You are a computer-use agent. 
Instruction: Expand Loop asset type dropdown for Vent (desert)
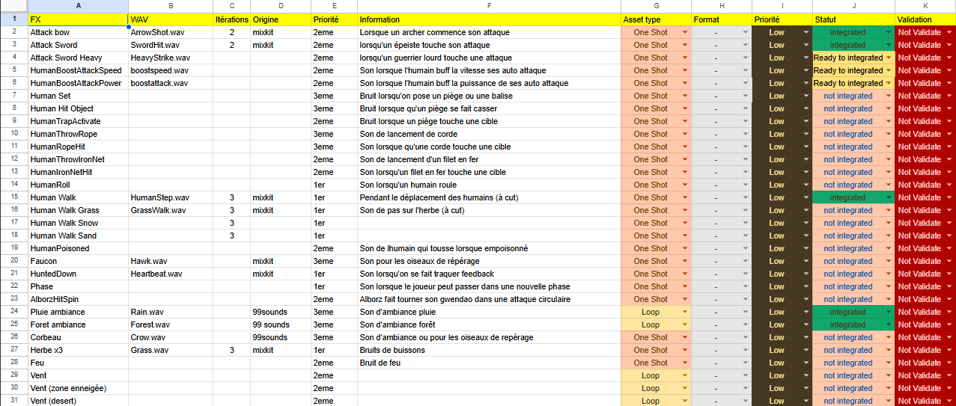(x=684, y=401)
